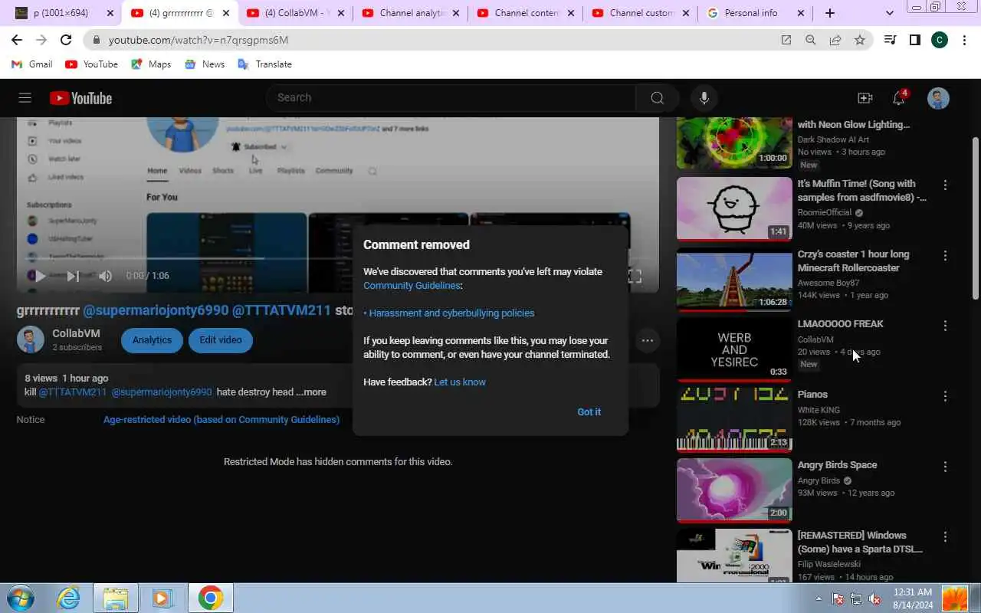The width and height of the screenshot is (981, 613).
Task: Seek on the video progress bar
Action: pos(337,258)
